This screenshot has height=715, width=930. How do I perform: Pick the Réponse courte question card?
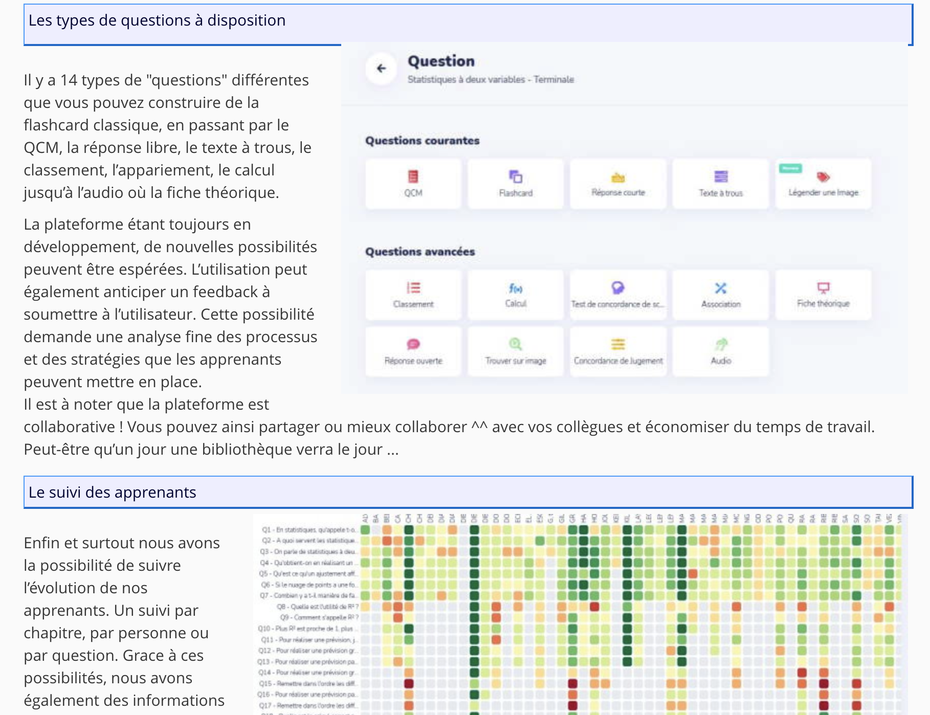(618, 183)
